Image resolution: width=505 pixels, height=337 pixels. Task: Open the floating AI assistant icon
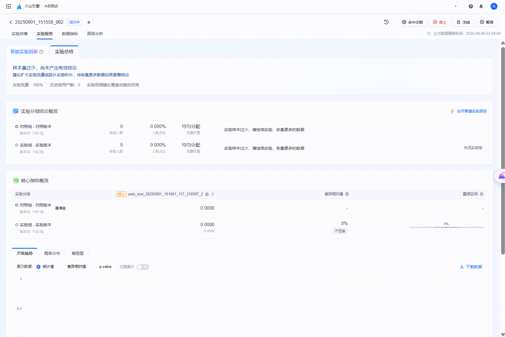click(501, 176)
